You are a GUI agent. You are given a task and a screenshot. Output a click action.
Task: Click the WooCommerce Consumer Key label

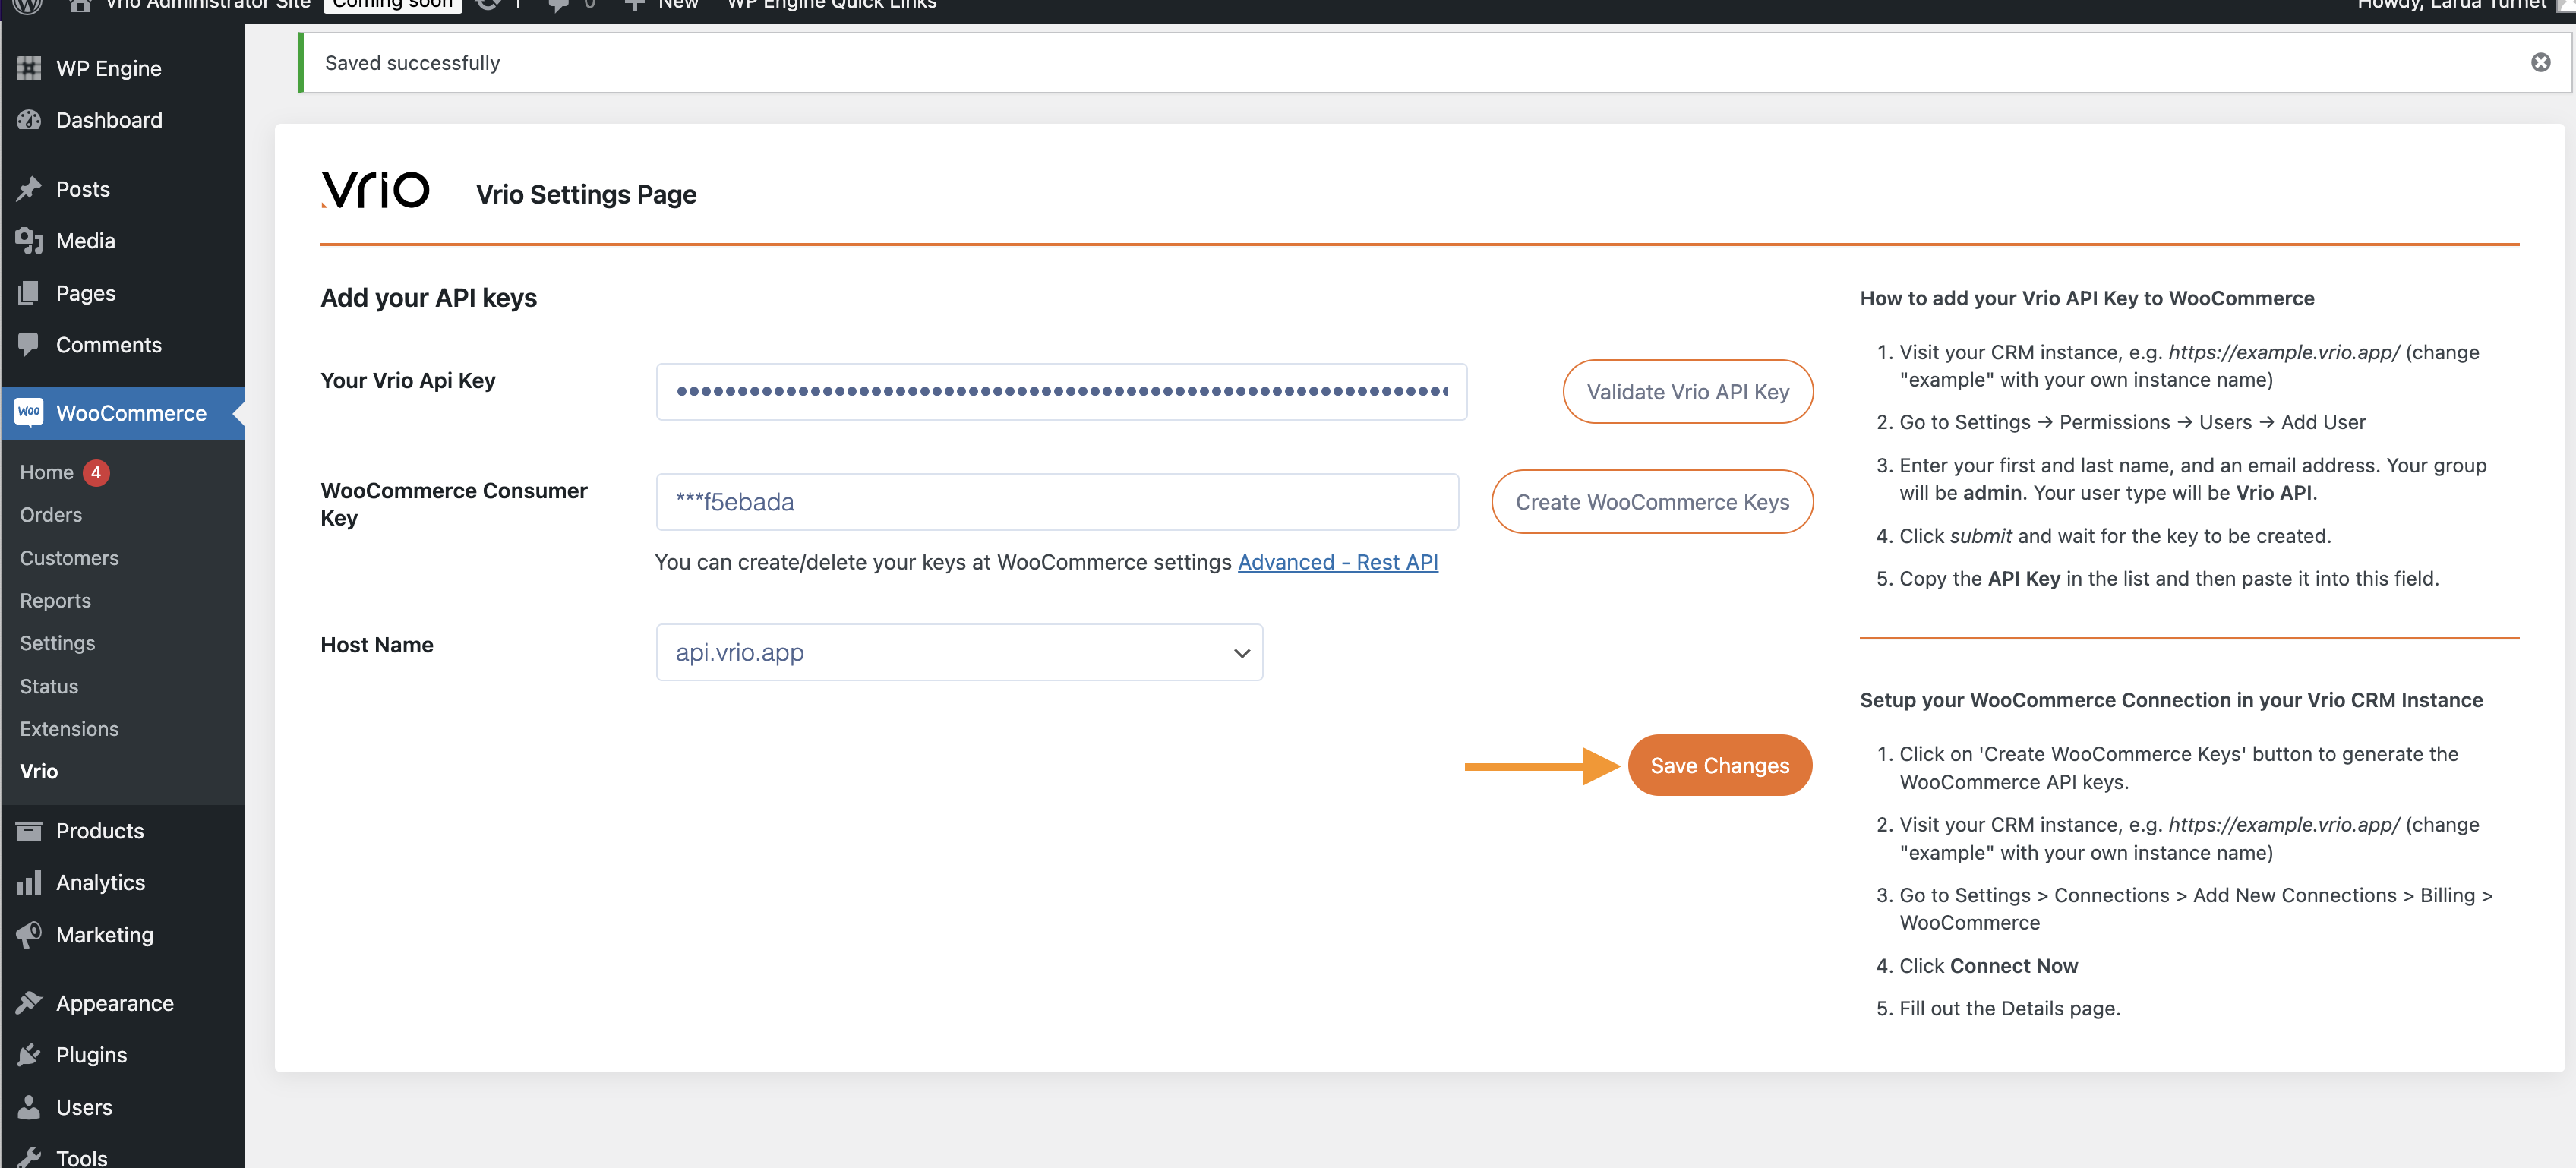(454, 504)
